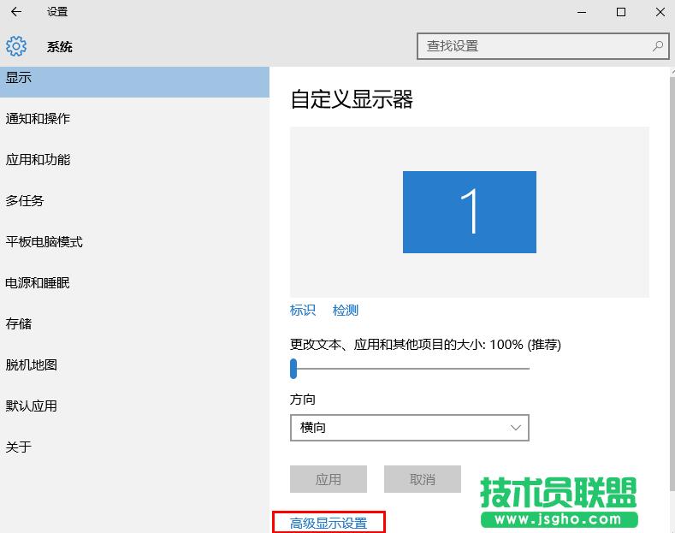Image resolution: width=675 pixels, height=533 pixels.
Task: Open Settings home via gear icon
Action: pos(16,46)
